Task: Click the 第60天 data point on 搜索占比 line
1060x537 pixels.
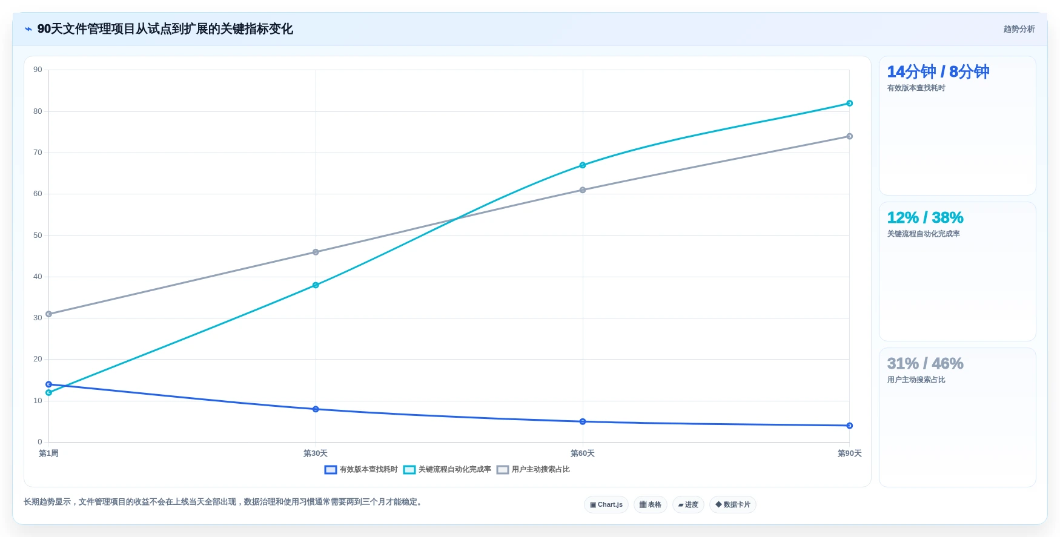Action: click(x=583, y=190)
